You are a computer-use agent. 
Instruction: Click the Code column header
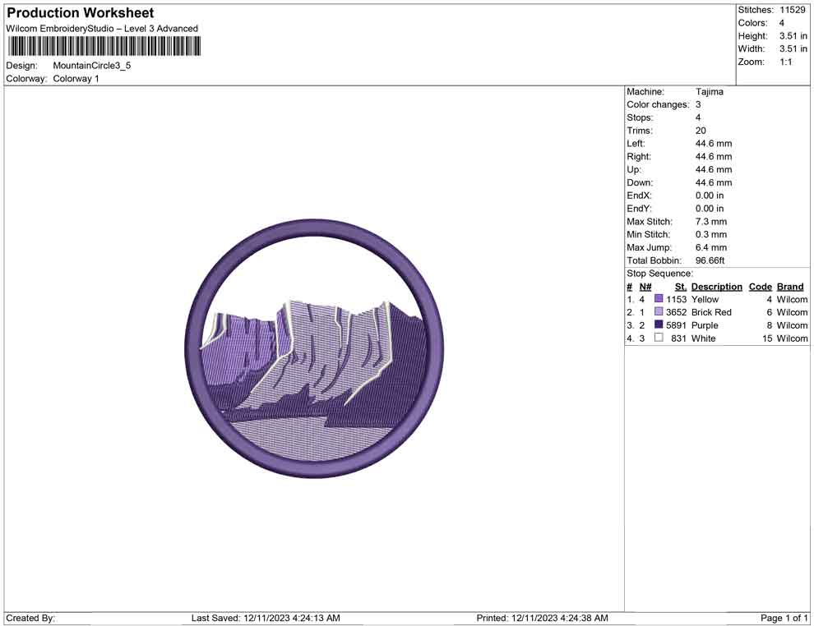[x=761, y=287]
